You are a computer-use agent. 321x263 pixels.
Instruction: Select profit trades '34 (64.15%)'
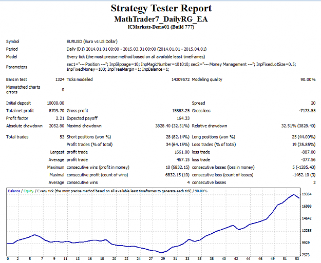[x=178, y=144]
